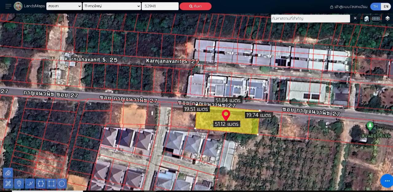Open the blue three-dots chat button
Viewport: 393px width, 192px height.
(x=387, y=181)
